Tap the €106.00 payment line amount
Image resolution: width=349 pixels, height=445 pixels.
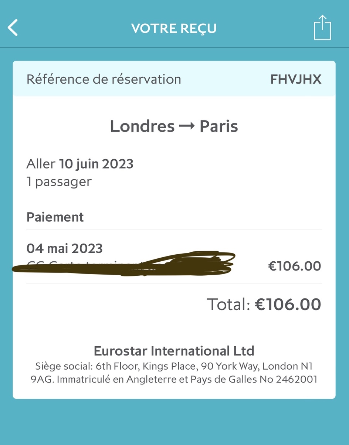(294, 266)
